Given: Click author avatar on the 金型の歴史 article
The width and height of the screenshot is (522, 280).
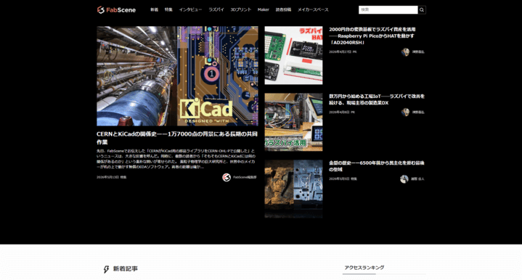Looking at the screenshot, I should [404, 179].
